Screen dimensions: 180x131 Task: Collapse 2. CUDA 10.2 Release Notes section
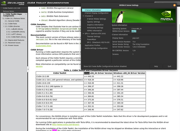2,18
